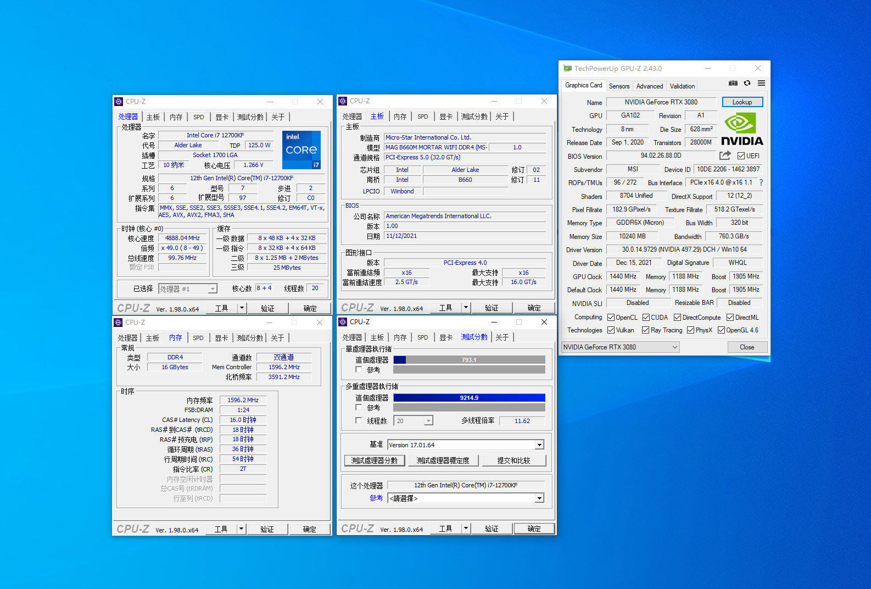Click Memory Size value 10240 MB
The width and height of the screenshot is (871, 589).
click(632, 236)
